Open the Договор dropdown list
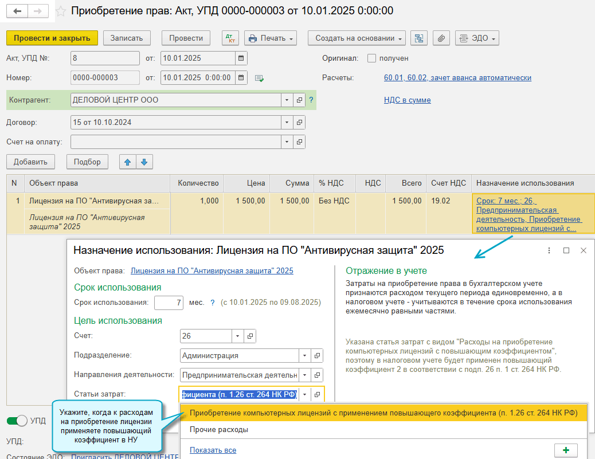 pos(287,123)
